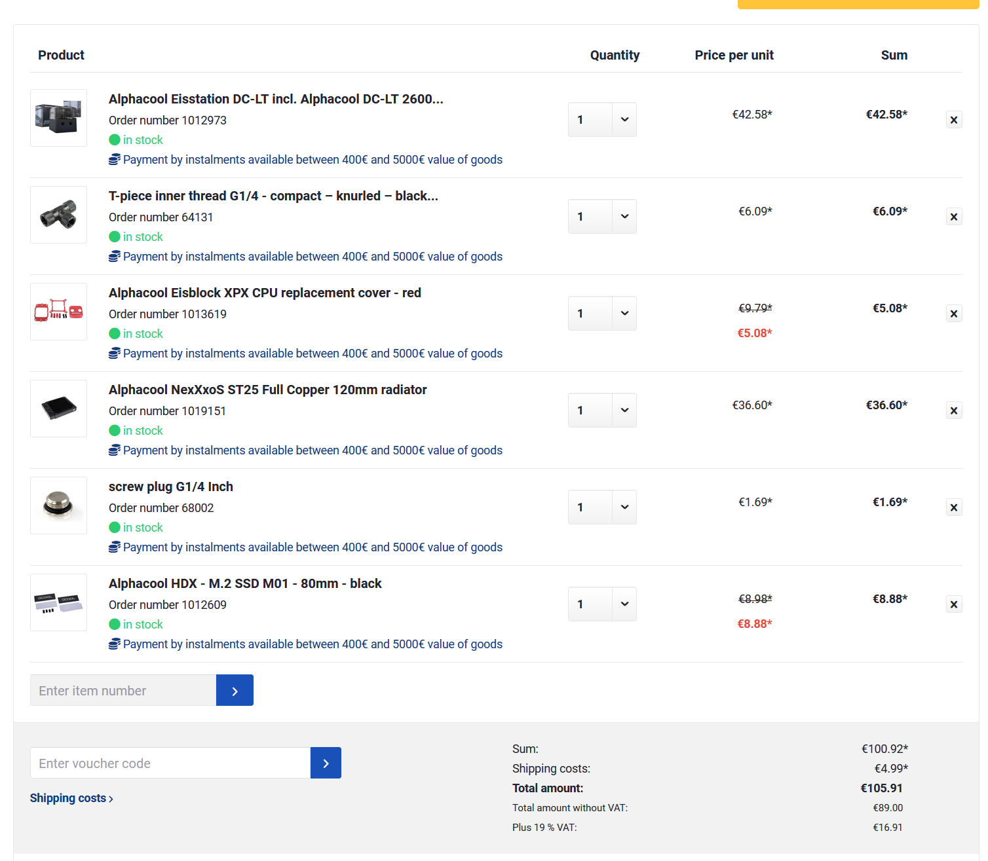Image resolution: width=988 pixels, height=861 pixels.
Task: Remove screw plug G1/4 Inch from cart
Action: pyautogui.click(x=954, y=507)
